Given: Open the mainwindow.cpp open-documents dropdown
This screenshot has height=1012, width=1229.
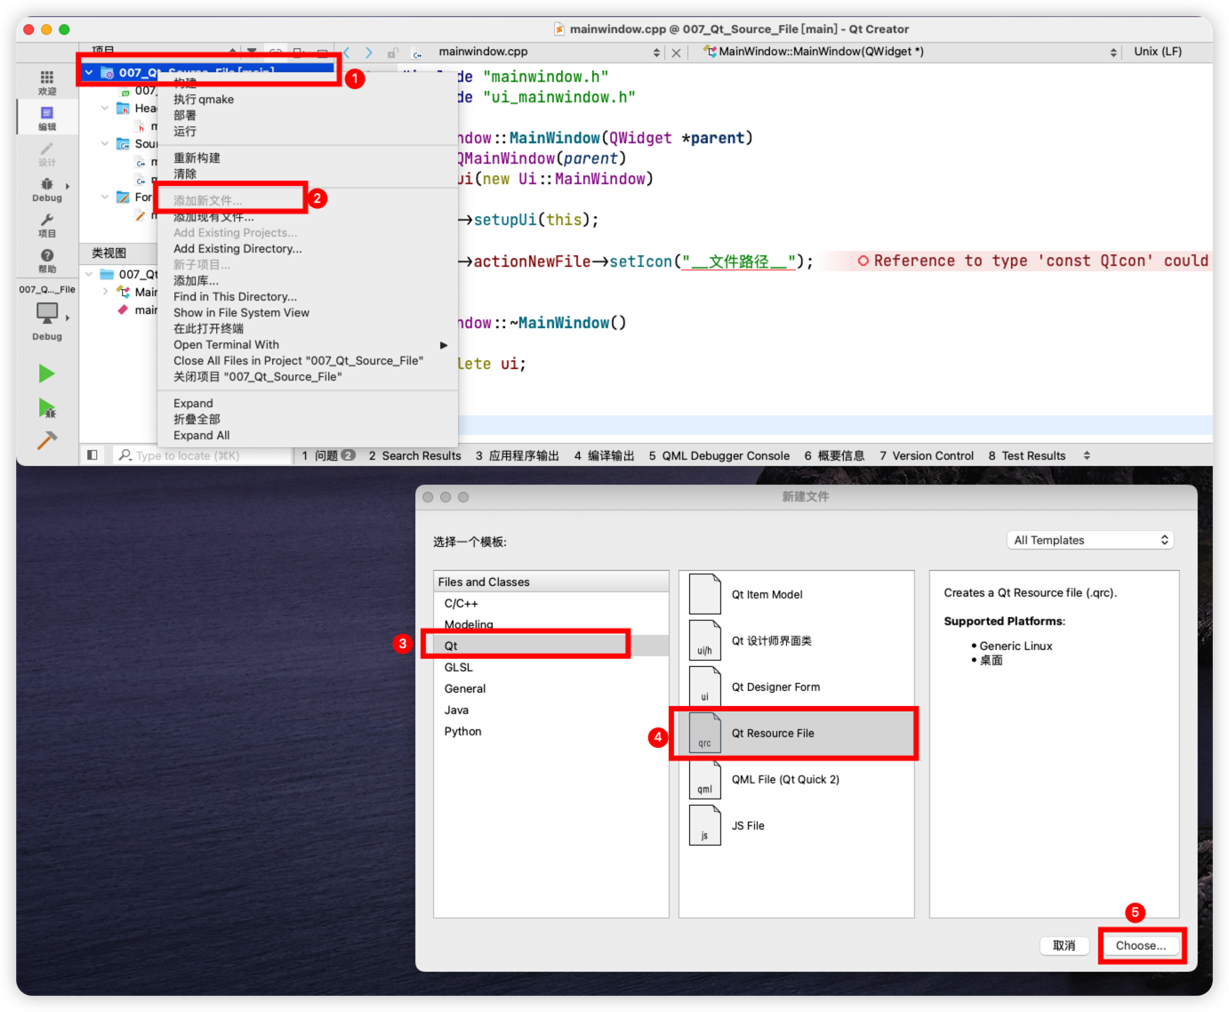Looking at the screenshot, I should [657, 52].
